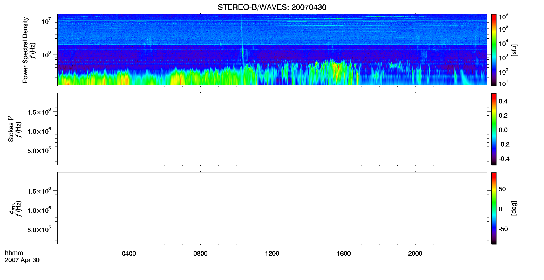Click the 1600 time tick label

344,254
